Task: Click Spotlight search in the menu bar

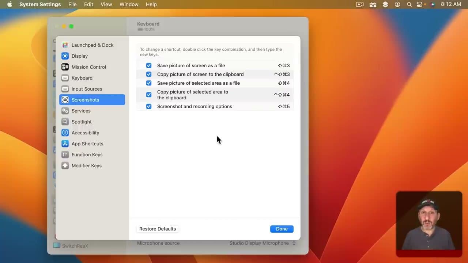Action: point(409,4)
